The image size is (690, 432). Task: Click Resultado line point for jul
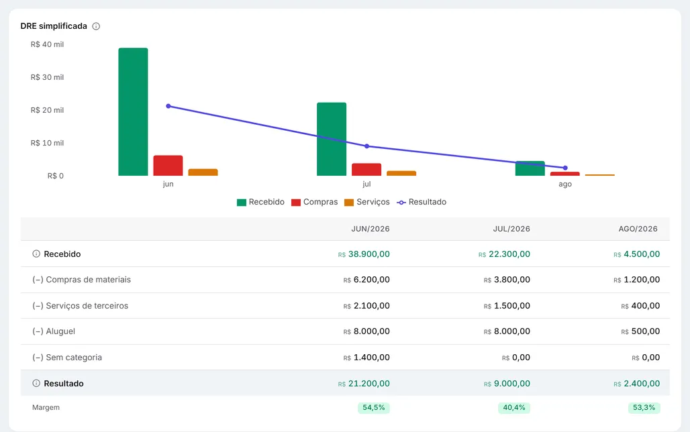click(x=366, y=146)
